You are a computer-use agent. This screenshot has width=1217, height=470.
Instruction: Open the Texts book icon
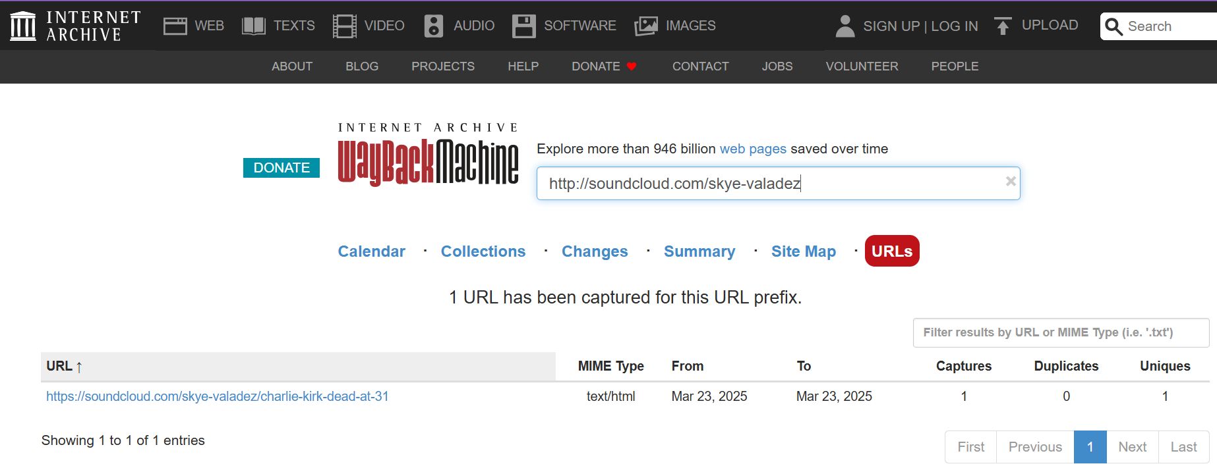pos(254,26)
